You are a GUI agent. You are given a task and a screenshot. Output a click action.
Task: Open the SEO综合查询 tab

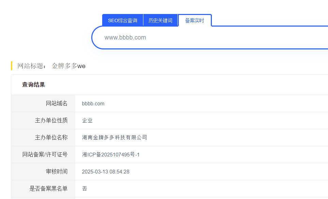coord(123,20)
